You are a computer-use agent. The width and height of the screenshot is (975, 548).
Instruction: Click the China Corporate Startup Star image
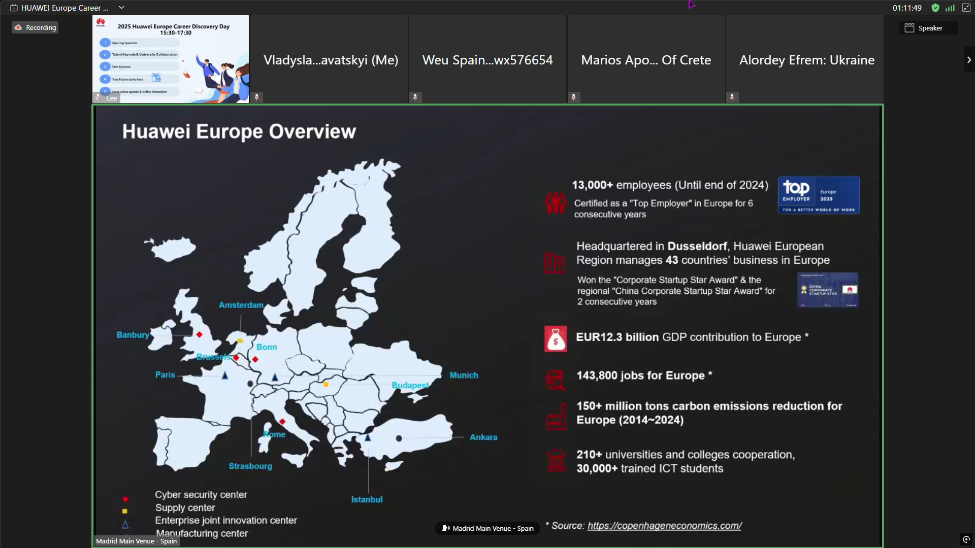[x=828, y=290]
